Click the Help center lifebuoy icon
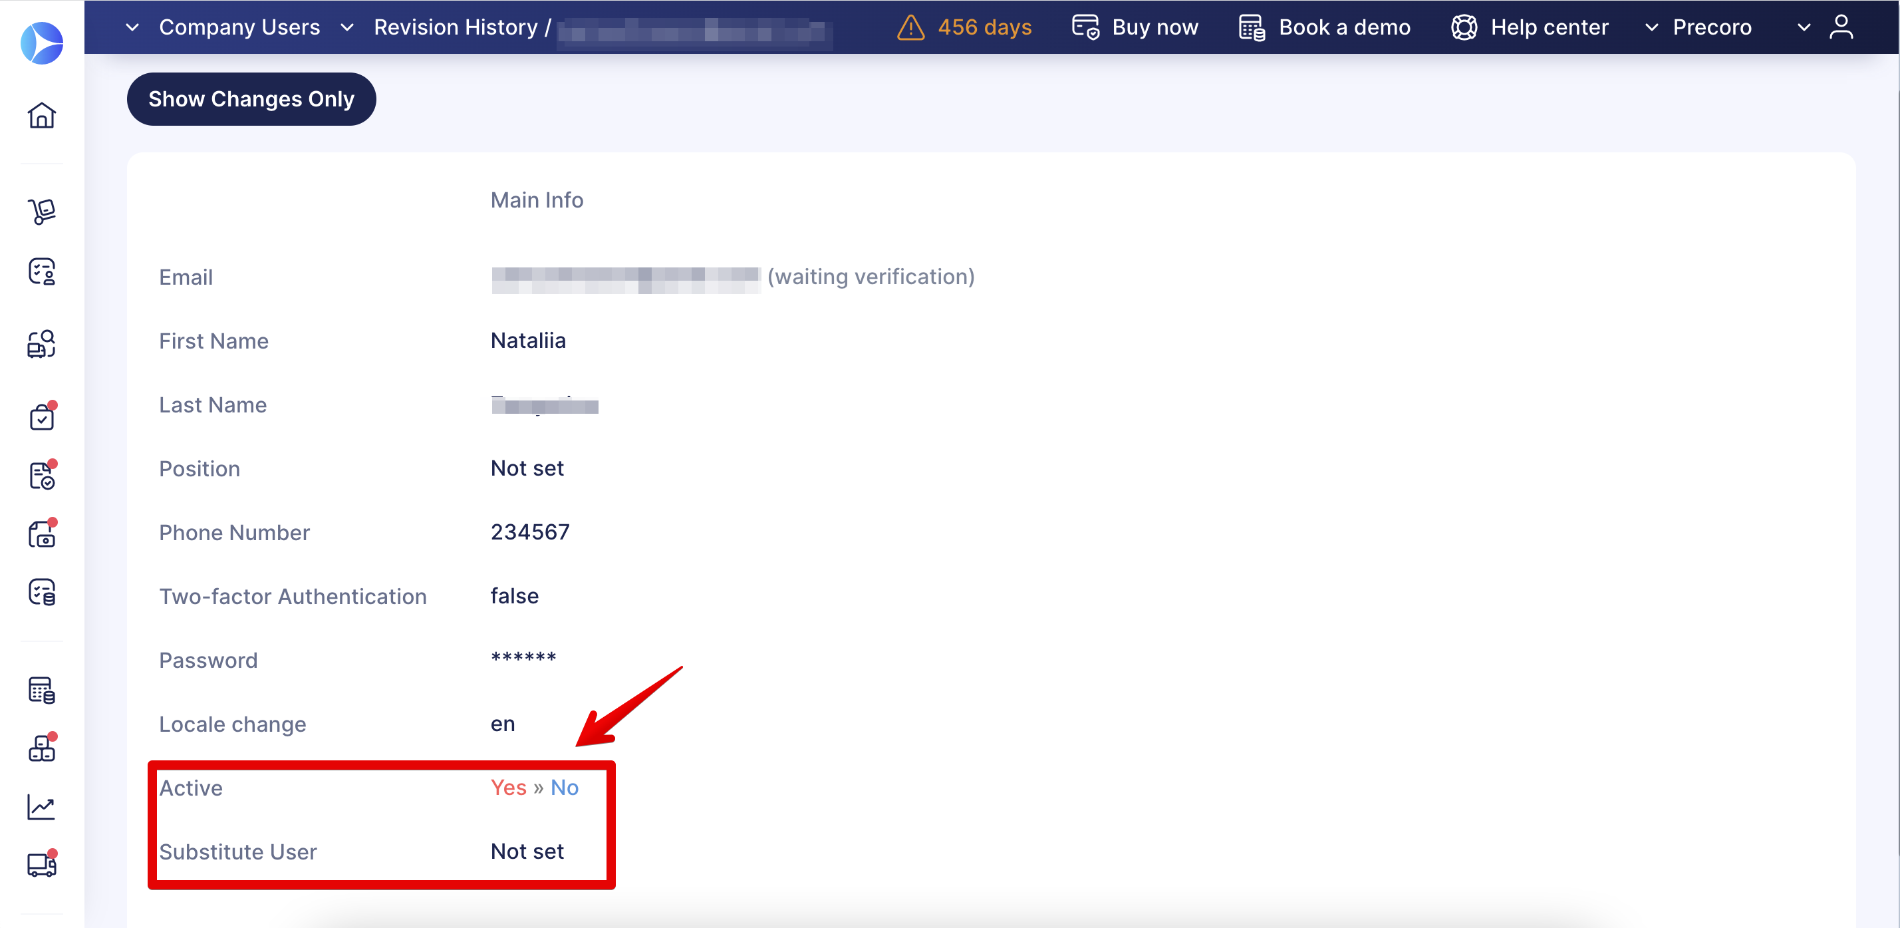 click(1464, 27)
